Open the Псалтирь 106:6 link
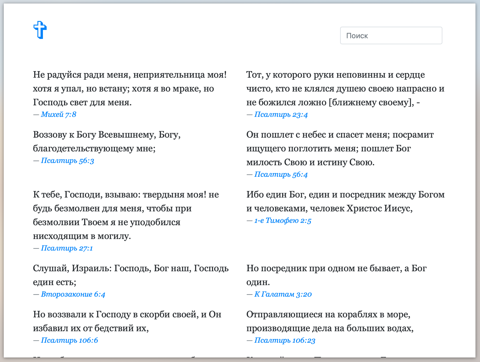Image resolution: width=480 pixels, height=362 pixels. click(x=69, y=340)
